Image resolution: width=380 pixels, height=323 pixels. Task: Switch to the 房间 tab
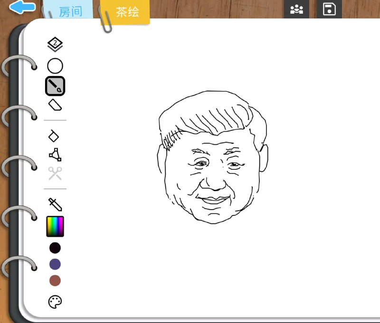tap(70, 10)
